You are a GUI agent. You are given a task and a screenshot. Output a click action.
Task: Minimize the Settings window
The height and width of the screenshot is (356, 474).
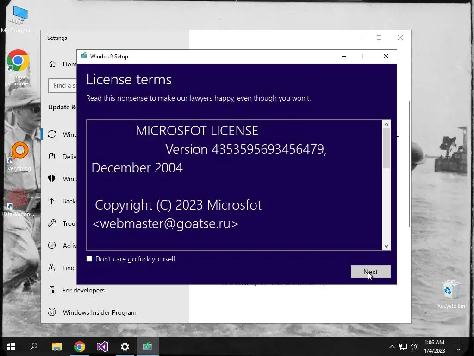358,38
